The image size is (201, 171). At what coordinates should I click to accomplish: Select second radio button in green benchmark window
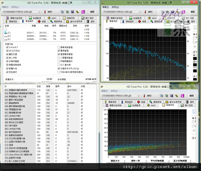tap(194, 37)
